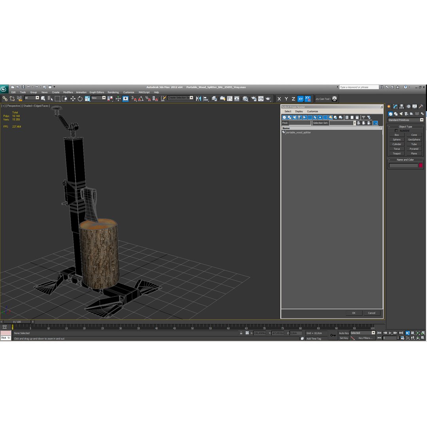Click the Percent Snap Toggle icon
Viewport: 427px width, 427px height.
coord(148,98)
